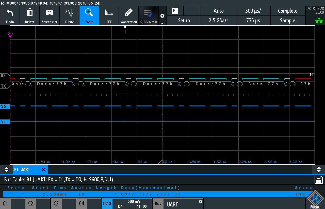325x209 pixels.
Task: Toggle the D7-0 logic channels
Action: [x=107, y=204]
